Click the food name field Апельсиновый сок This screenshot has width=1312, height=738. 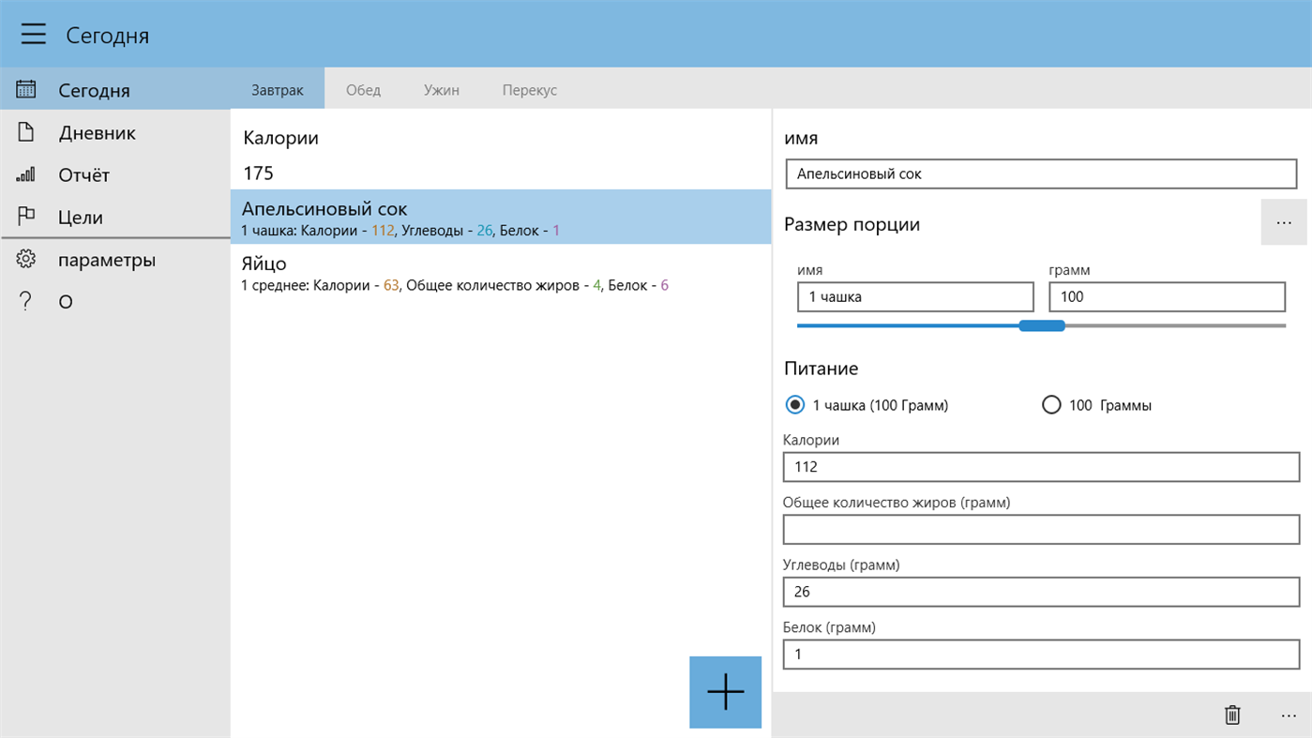click(x=1041, y=173)
